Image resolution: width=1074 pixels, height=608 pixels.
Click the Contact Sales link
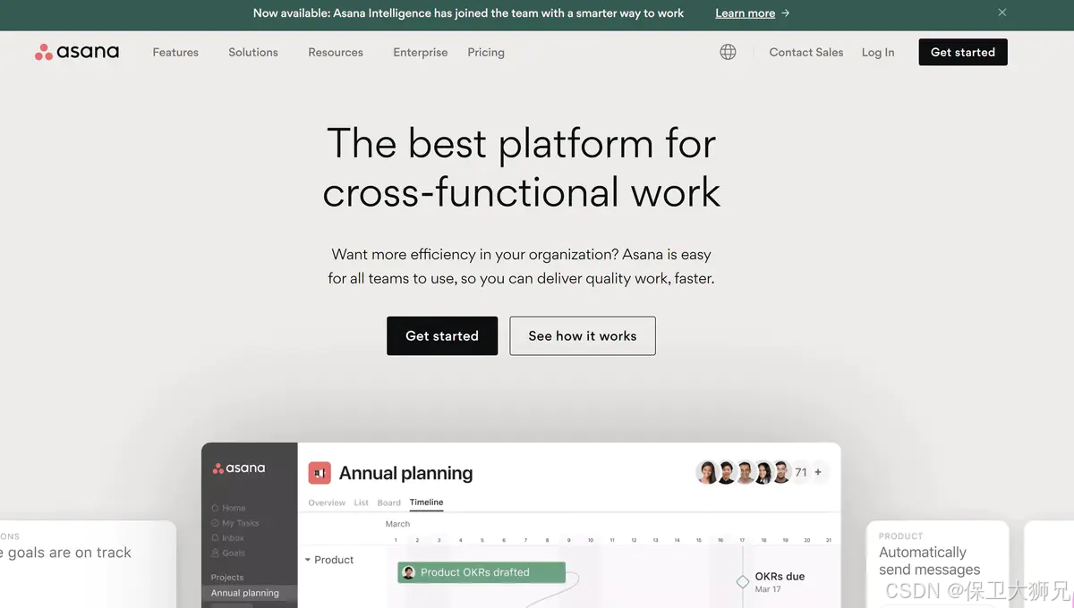tap(806, 52)
